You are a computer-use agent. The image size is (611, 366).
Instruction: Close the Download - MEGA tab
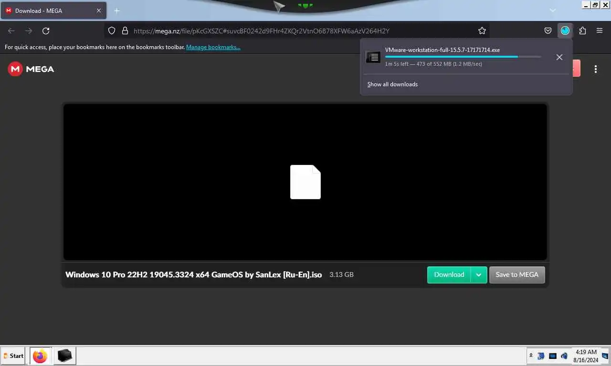99,10
